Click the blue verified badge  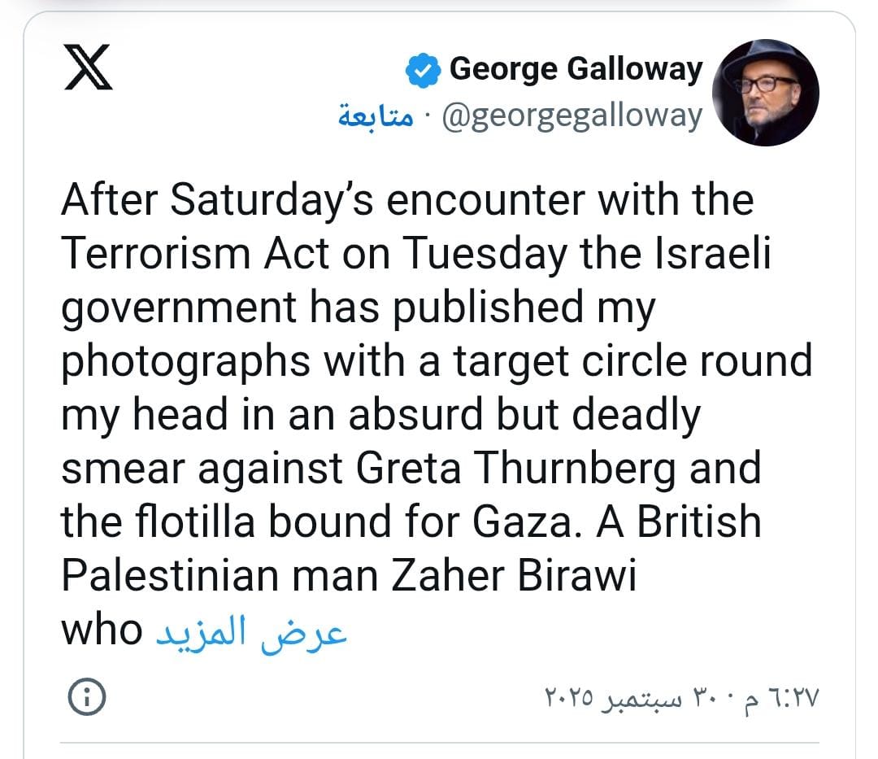(x=423, y=71)
